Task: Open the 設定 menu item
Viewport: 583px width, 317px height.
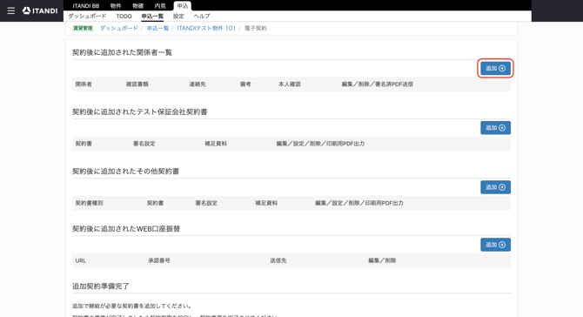Action: (x=178, y=16)
